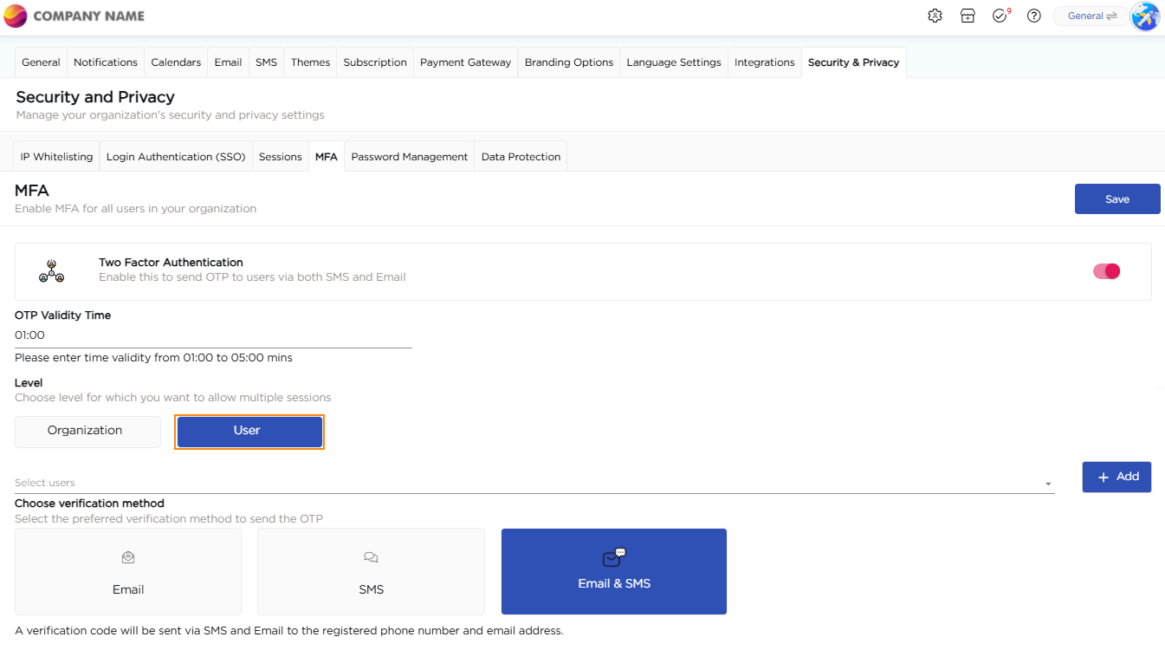Select the SMS verification method card
This screenshot has height=650, width=1165.
tap(371, 571)
